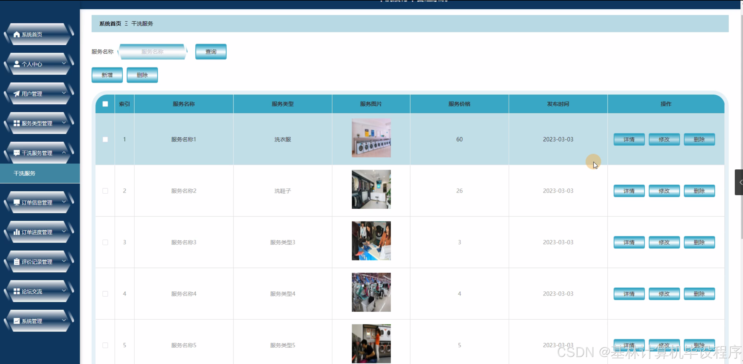Expand the 系统管理 menu chevron
The width and height of the screenshot is (743, 364).
click(64, 320)
